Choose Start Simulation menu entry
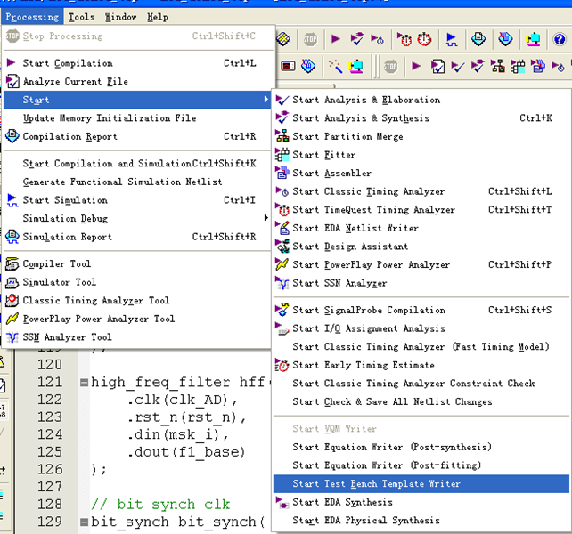 click(137, 200)
